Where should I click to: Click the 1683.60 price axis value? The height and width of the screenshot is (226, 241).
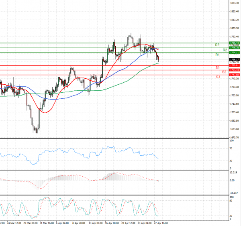[x=235, y=129]
